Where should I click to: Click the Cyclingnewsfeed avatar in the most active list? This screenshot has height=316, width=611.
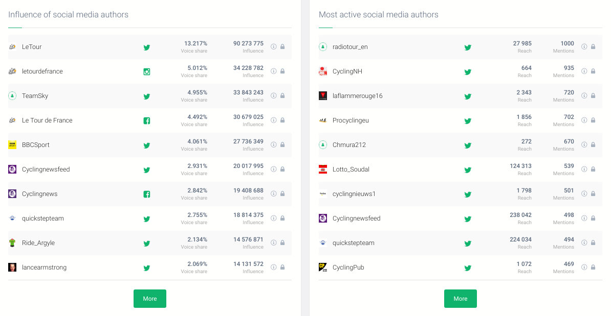(x=323, y=218)
